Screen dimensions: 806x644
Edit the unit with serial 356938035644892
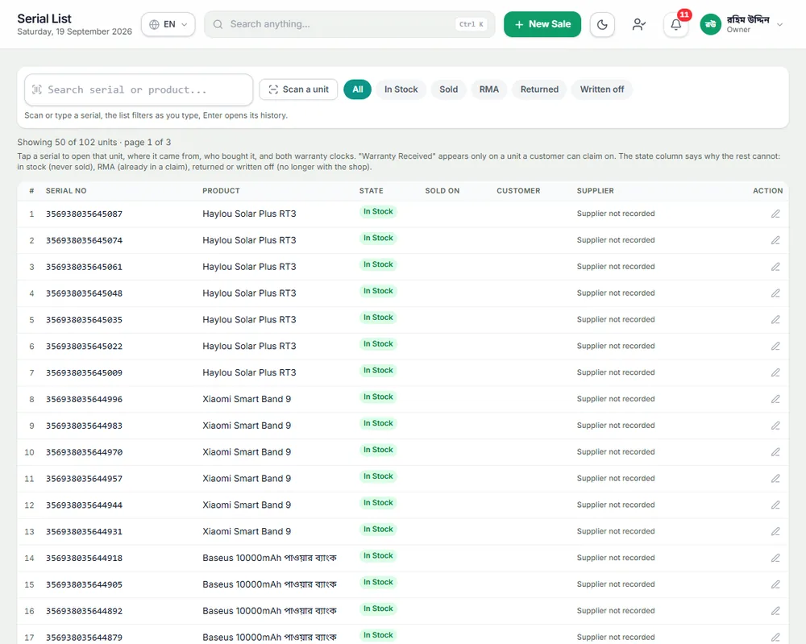click(775, 611)
